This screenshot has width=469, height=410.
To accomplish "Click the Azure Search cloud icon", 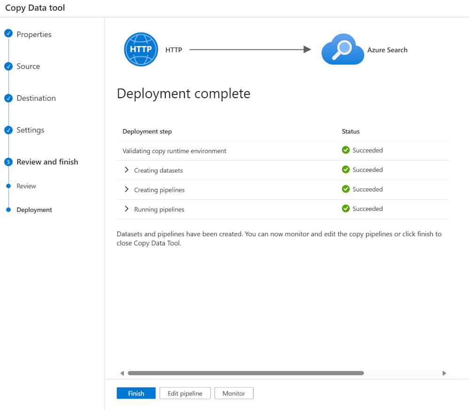I will (x=343, y=49).
